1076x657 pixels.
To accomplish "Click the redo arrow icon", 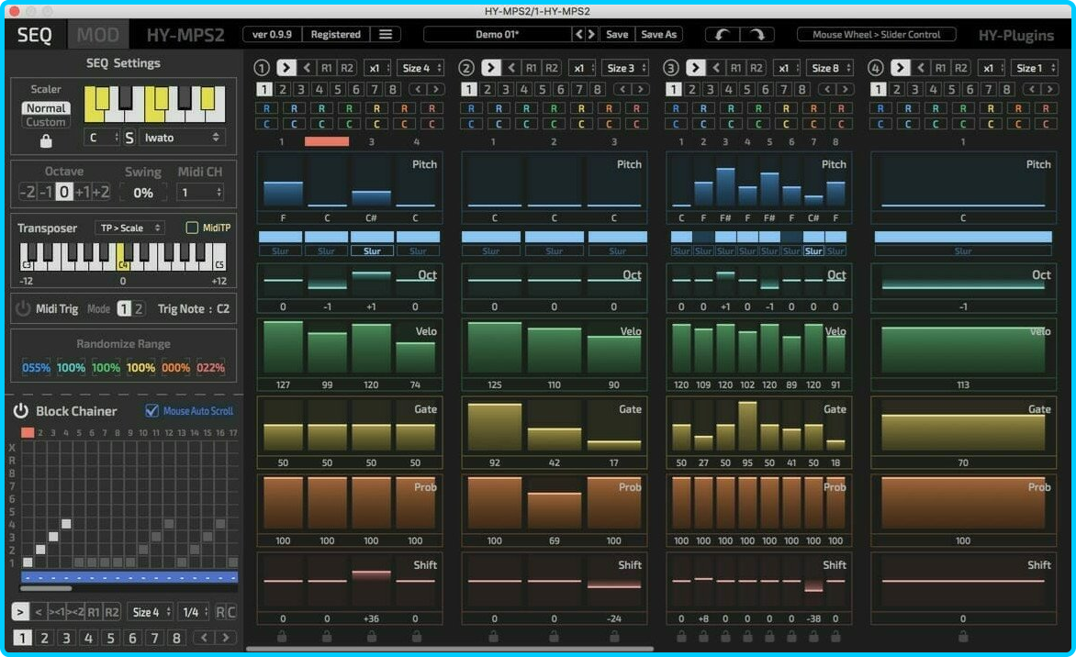I will tap(757, 34).
